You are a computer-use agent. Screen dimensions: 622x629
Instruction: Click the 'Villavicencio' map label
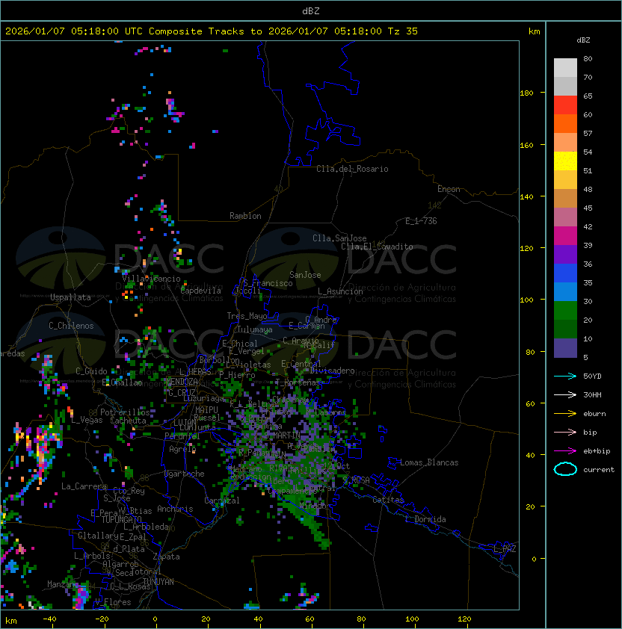(151, 279)
